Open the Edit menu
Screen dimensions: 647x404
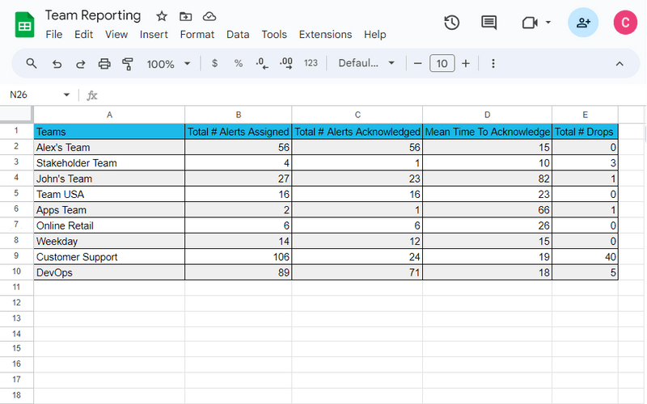point(84,34)
